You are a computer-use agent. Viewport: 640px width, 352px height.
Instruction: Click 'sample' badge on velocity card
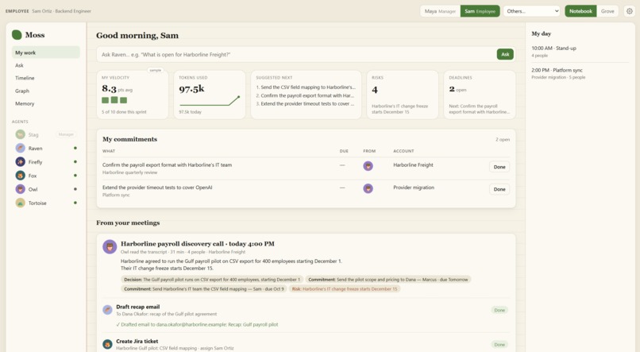[156, 70]
